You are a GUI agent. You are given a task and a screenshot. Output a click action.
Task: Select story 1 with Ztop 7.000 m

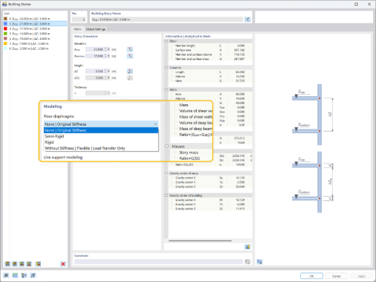(35, 43)
